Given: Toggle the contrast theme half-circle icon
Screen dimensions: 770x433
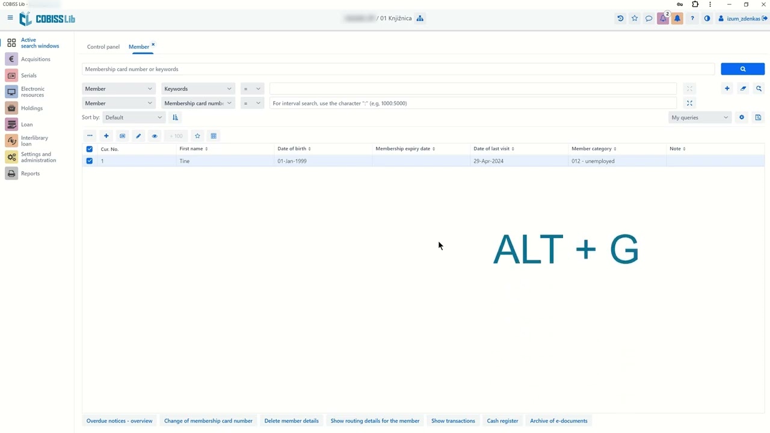Looking at the screenshot, I should click(707, 19).
